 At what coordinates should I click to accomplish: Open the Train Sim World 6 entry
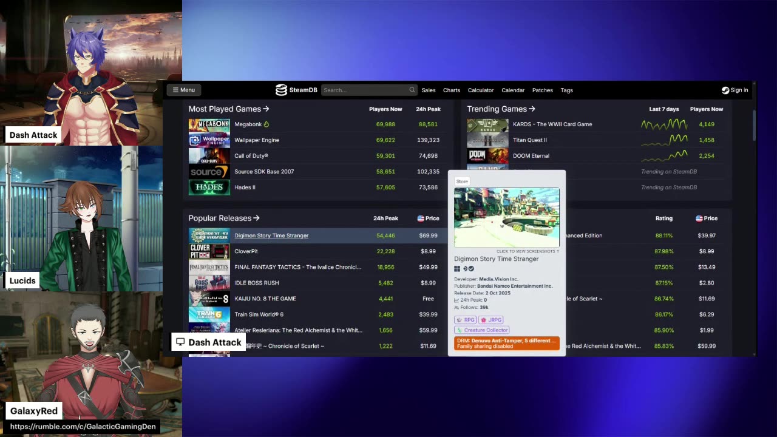coord(259,314)
